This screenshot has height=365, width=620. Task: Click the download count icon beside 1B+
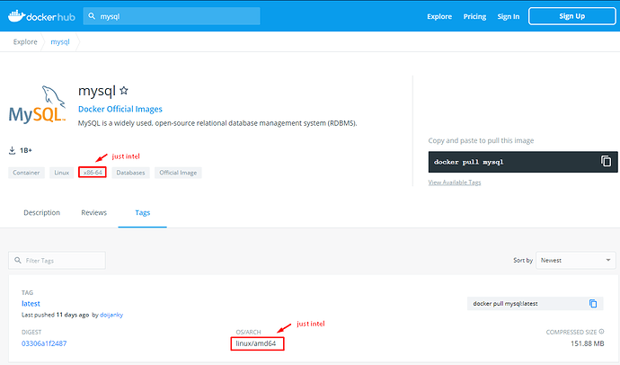[x=12, y=150]
